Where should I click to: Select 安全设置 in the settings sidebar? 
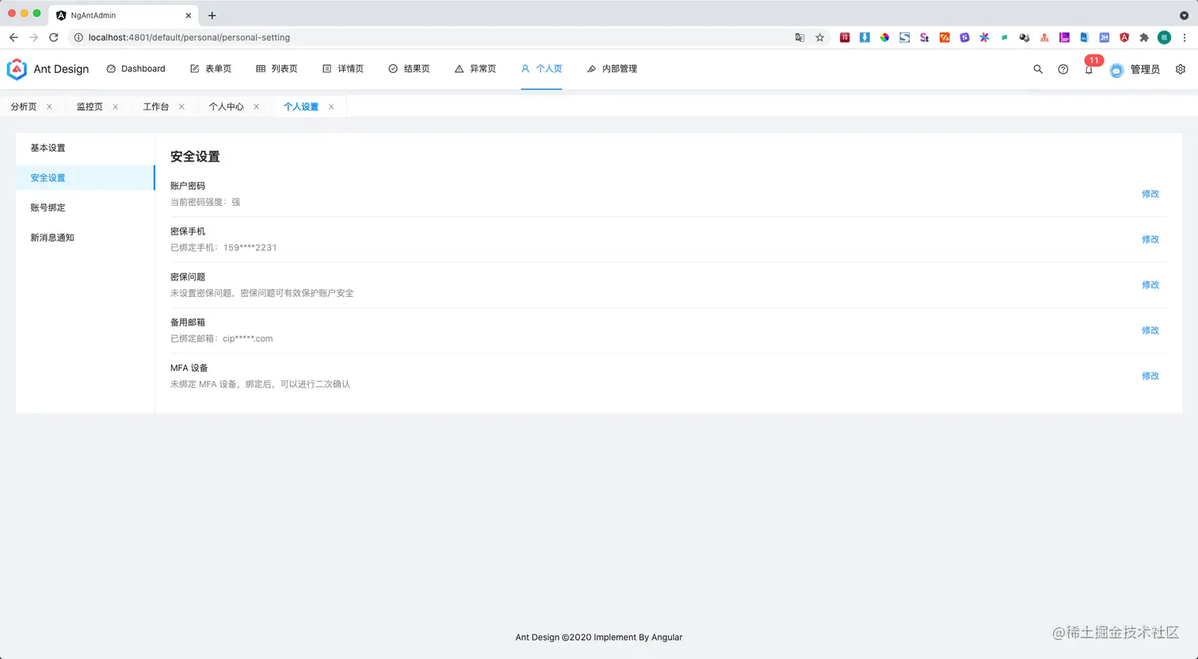pyautogui.click(x=85, y=178)
